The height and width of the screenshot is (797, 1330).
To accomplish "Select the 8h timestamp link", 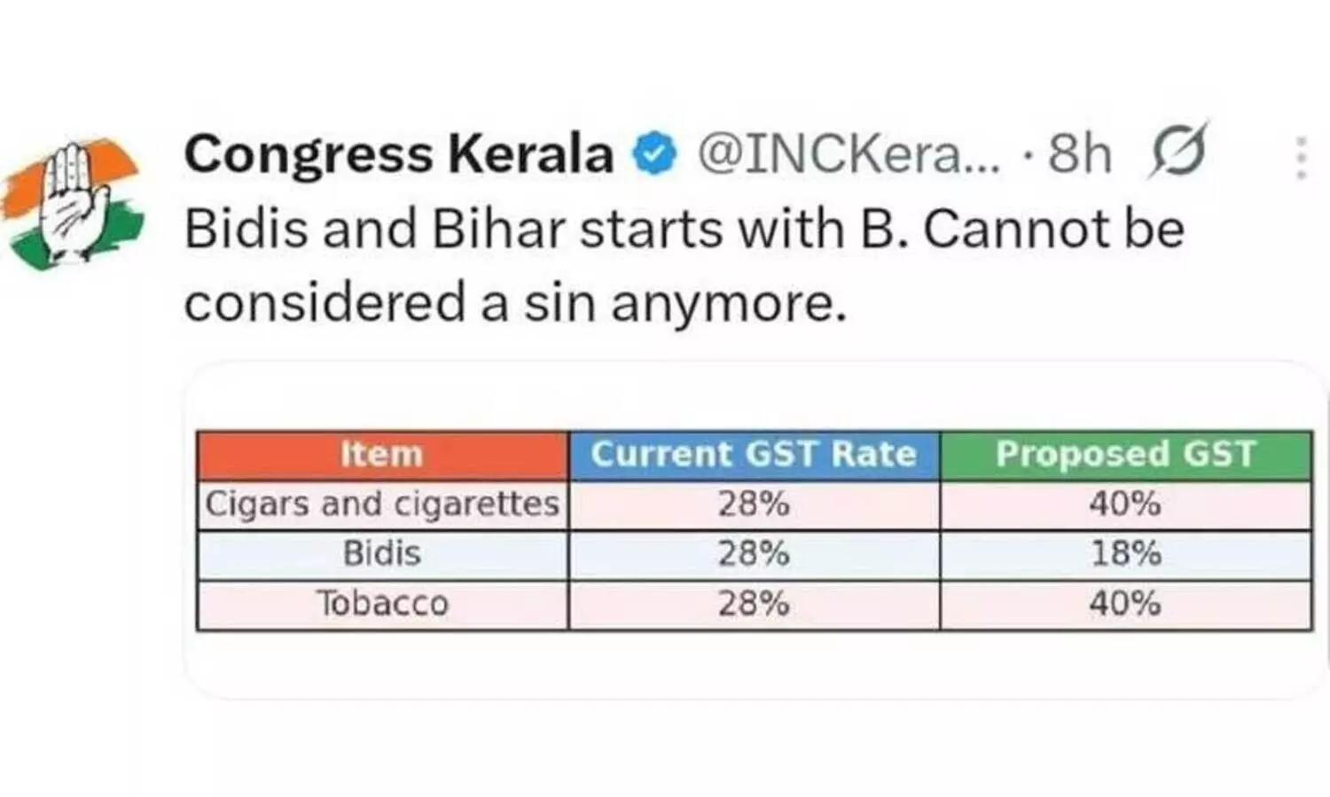I will point(1078,151).
